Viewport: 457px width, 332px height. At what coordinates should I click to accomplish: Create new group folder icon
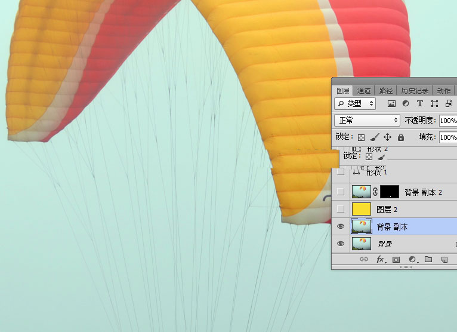click(x=428, y=260)
